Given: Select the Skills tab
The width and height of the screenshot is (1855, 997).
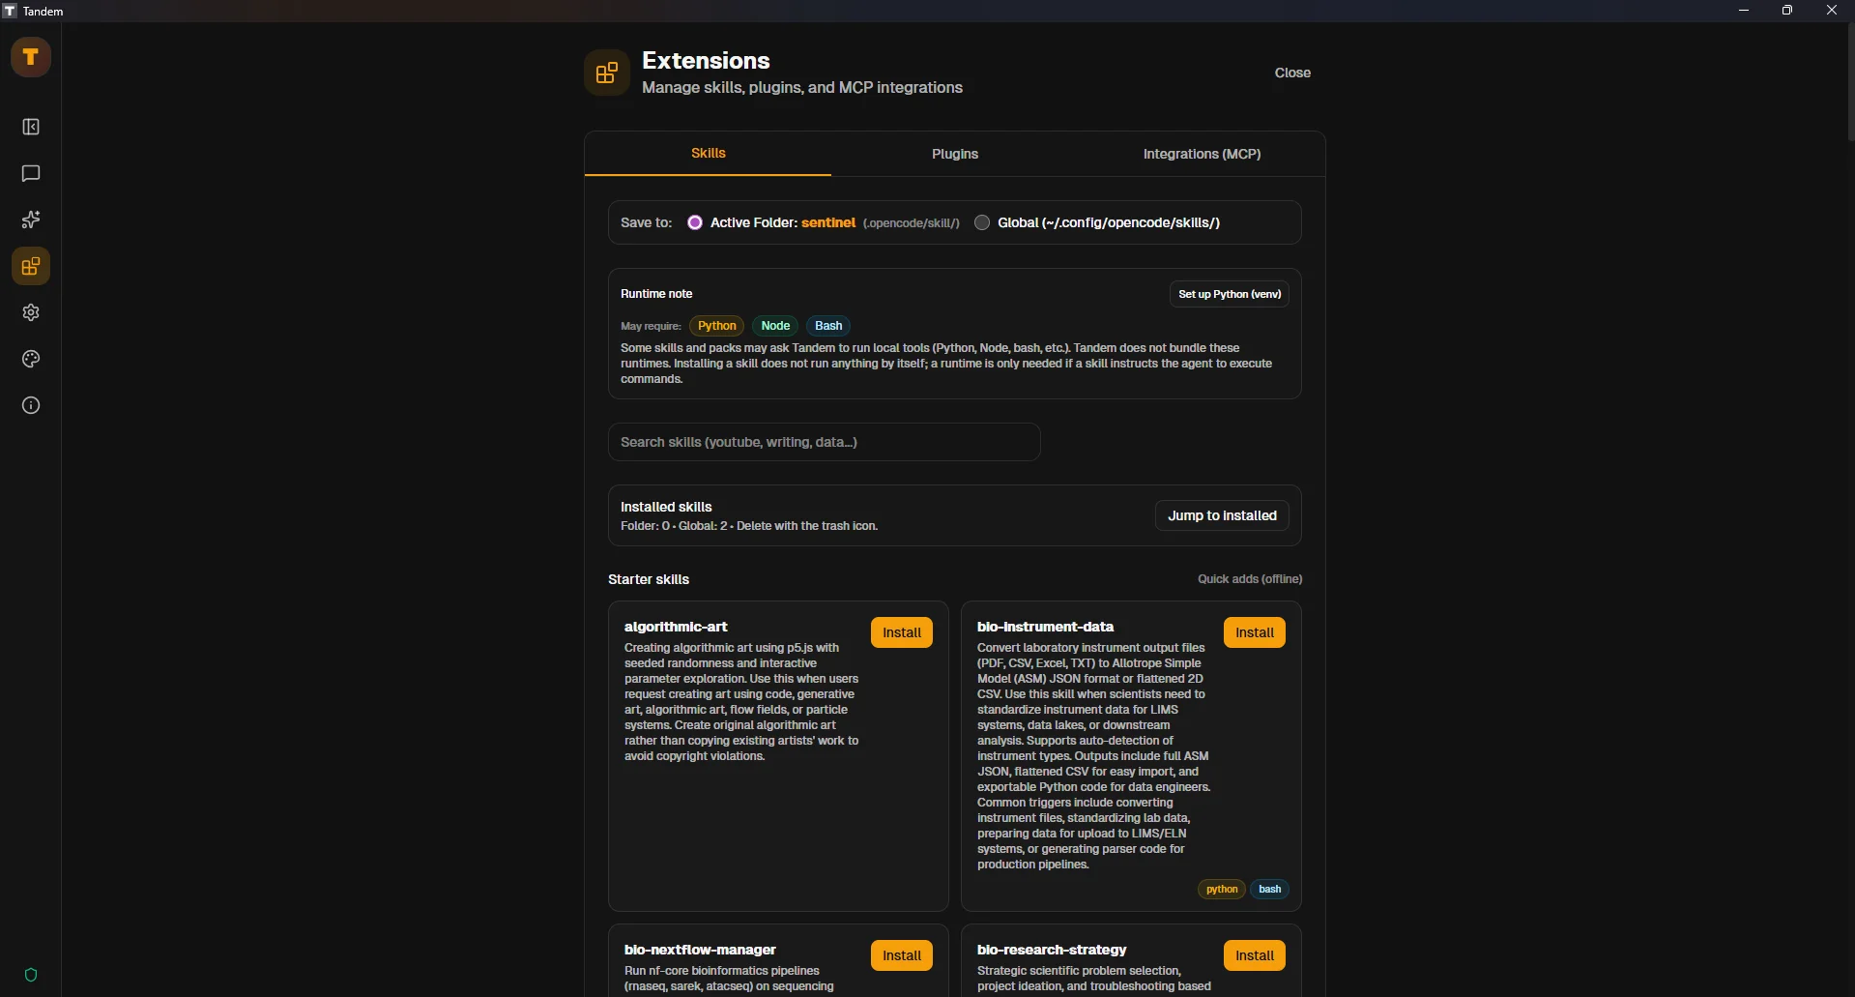Looking at the screenshot, I should pyautogui.click(x=708, y=154).
